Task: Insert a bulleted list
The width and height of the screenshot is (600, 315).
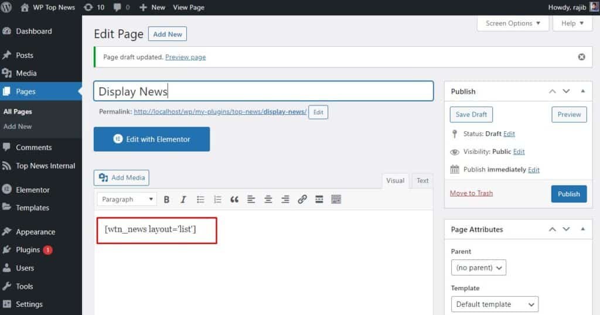Action: click(x=200, y=200)
